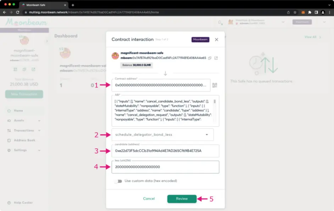This screenshot has width=334, height=211.
Task: Open Address Book in sidebar
Action: (x=24, y=140)
